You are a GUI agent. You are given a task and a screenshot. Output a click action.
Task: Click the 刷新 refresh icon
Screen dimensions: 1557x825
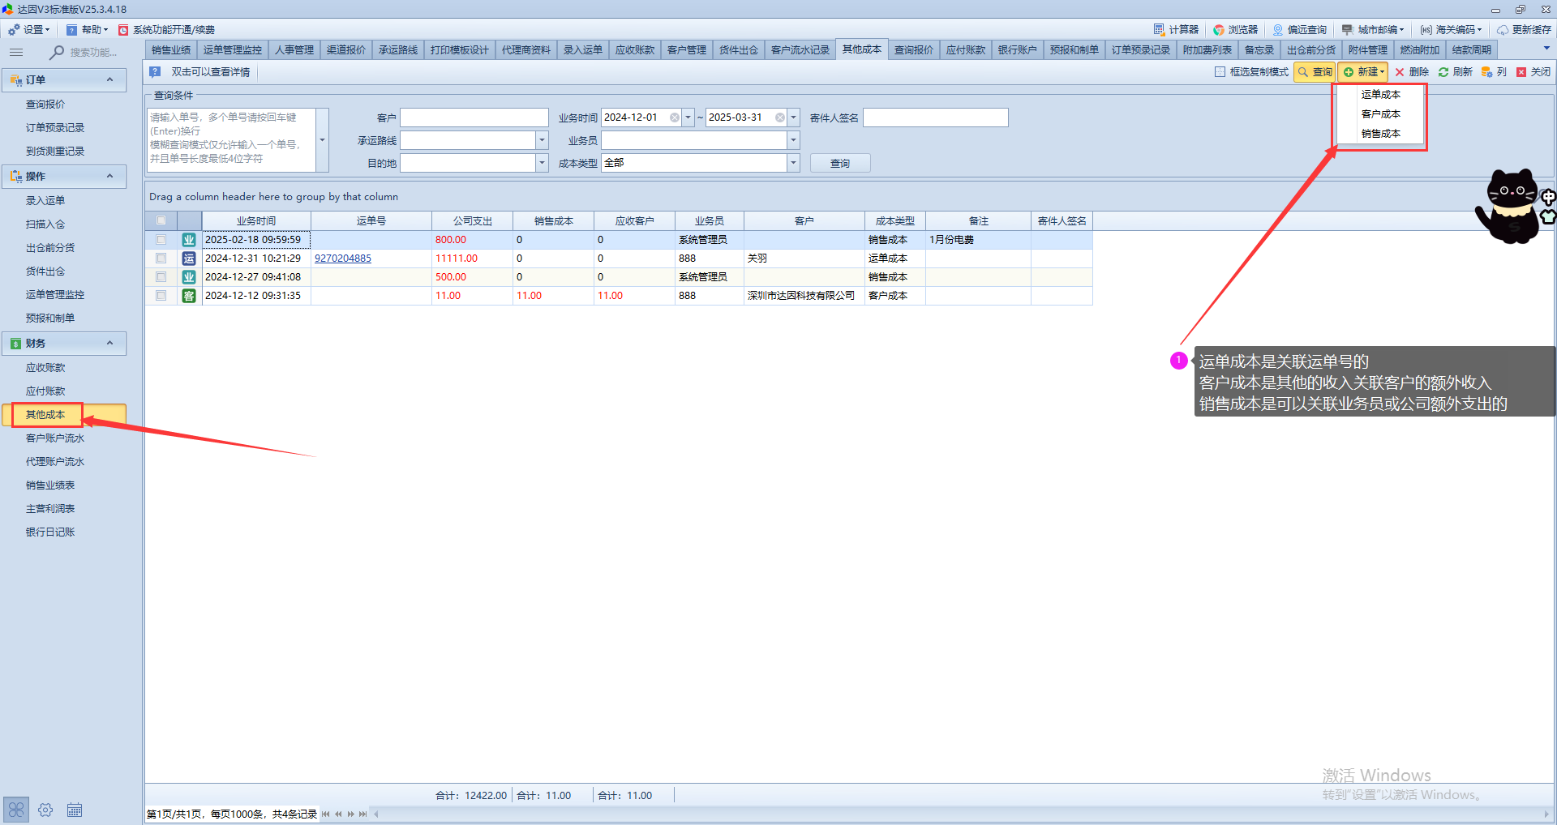[1443, 72]
